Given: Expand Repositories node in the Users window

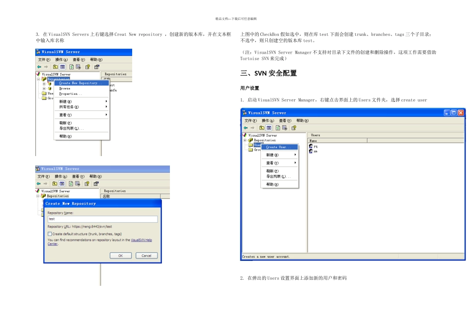Looking at the screenshot, I should click(x=245, y=140).
